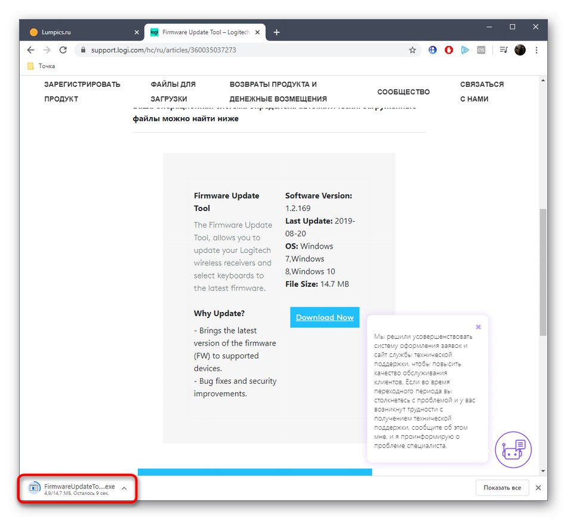567x520 pixels.
Task: Click the scrollbar up arrow
Action: coord(543,80)
